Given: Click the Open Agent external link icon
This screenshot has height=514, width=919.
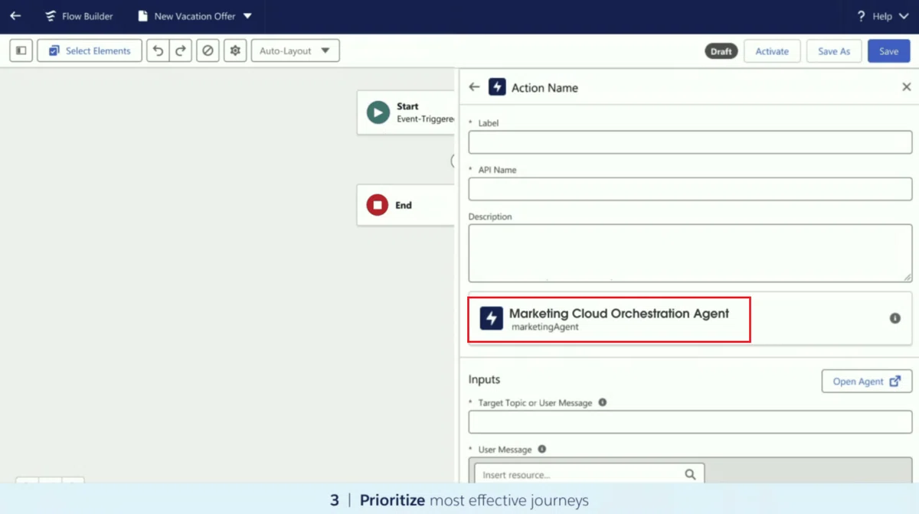Looking at the screenshot, I should (895, 381).
